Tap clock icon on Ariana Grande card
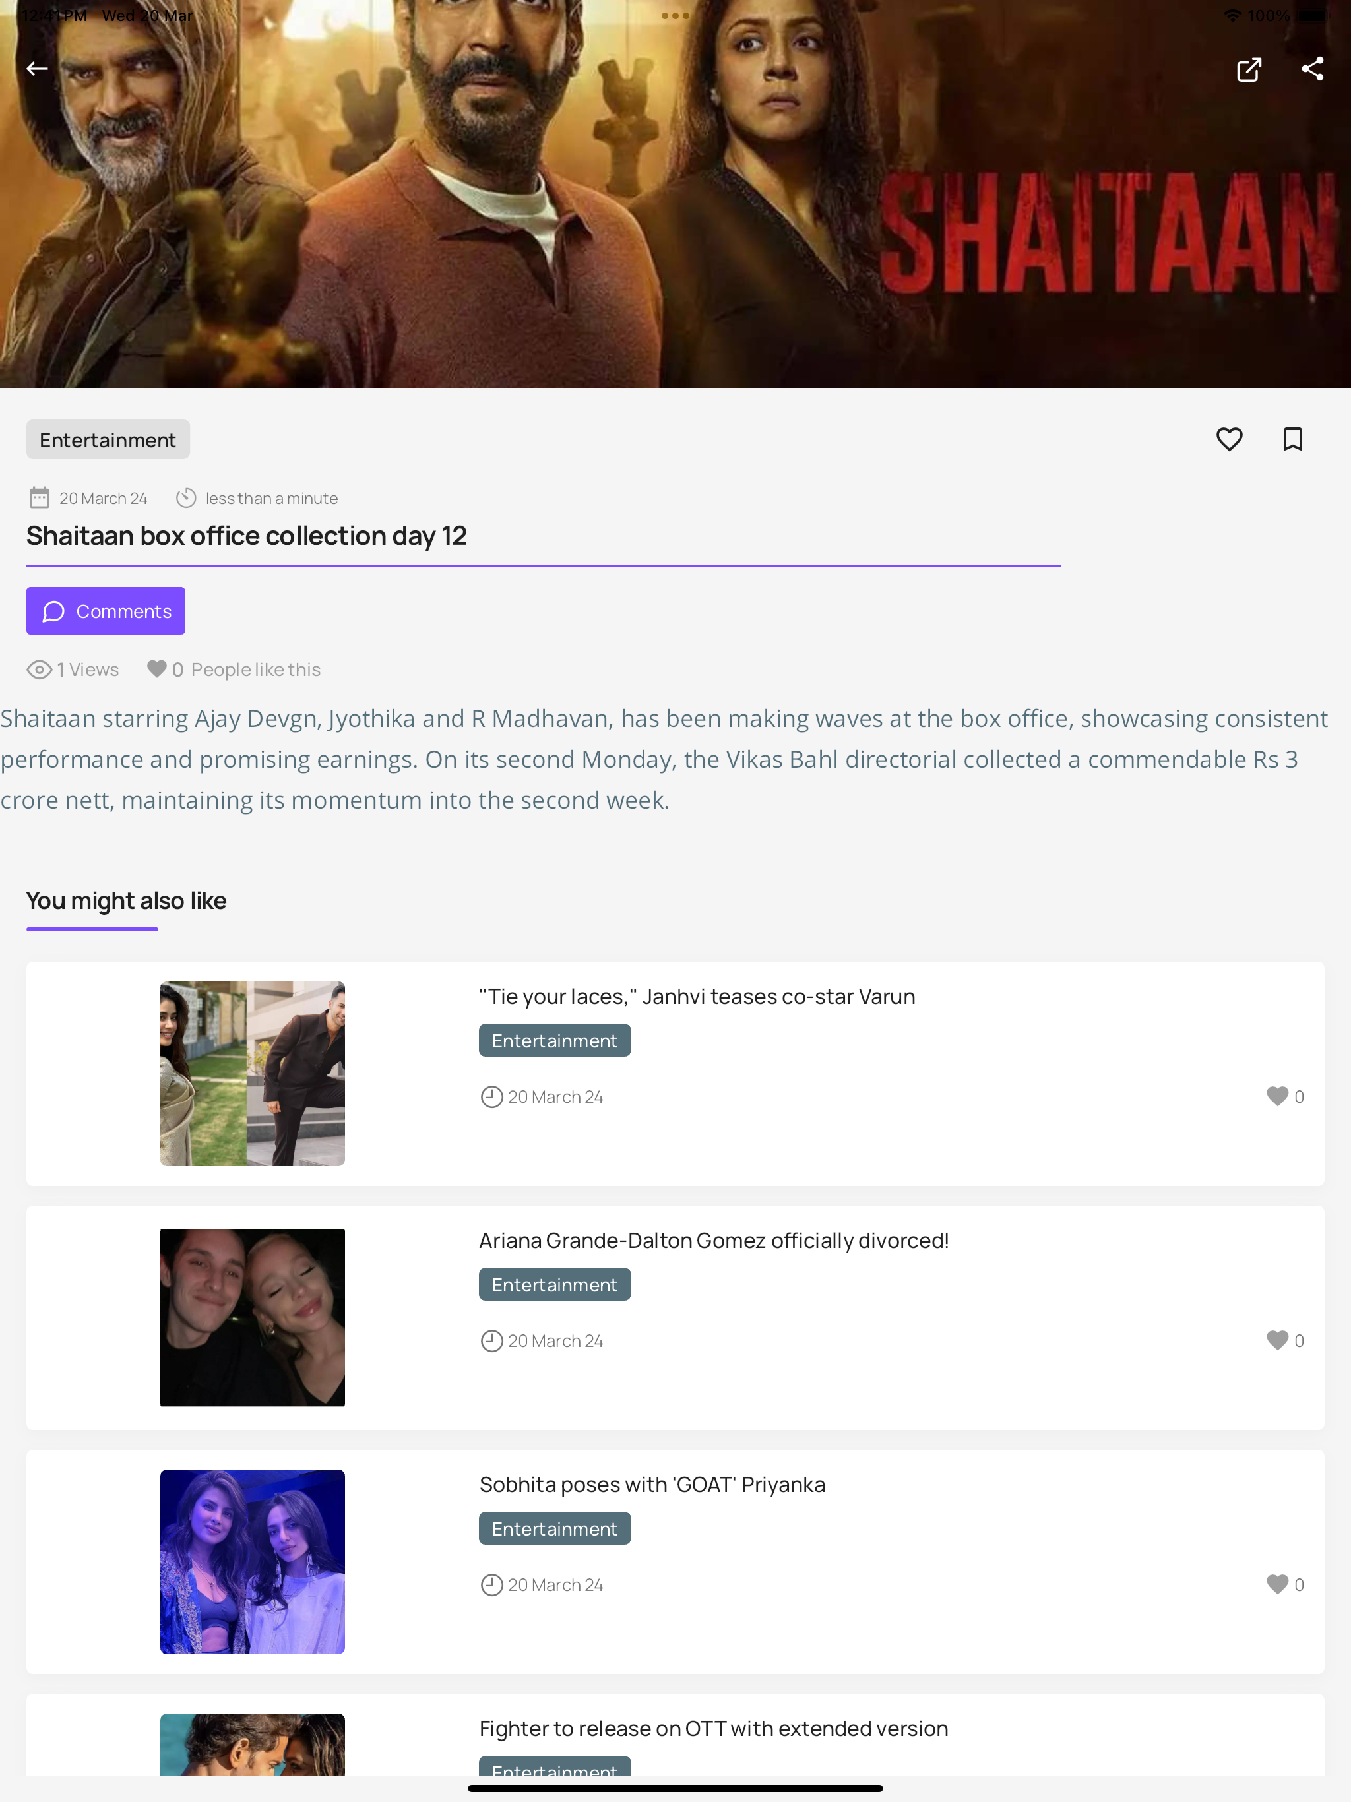 [491, 1341]
